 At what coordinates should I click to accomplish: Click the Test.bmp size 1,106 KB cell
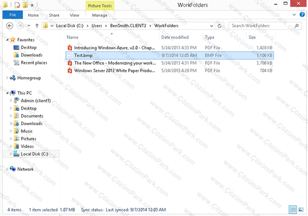point(264,55)
